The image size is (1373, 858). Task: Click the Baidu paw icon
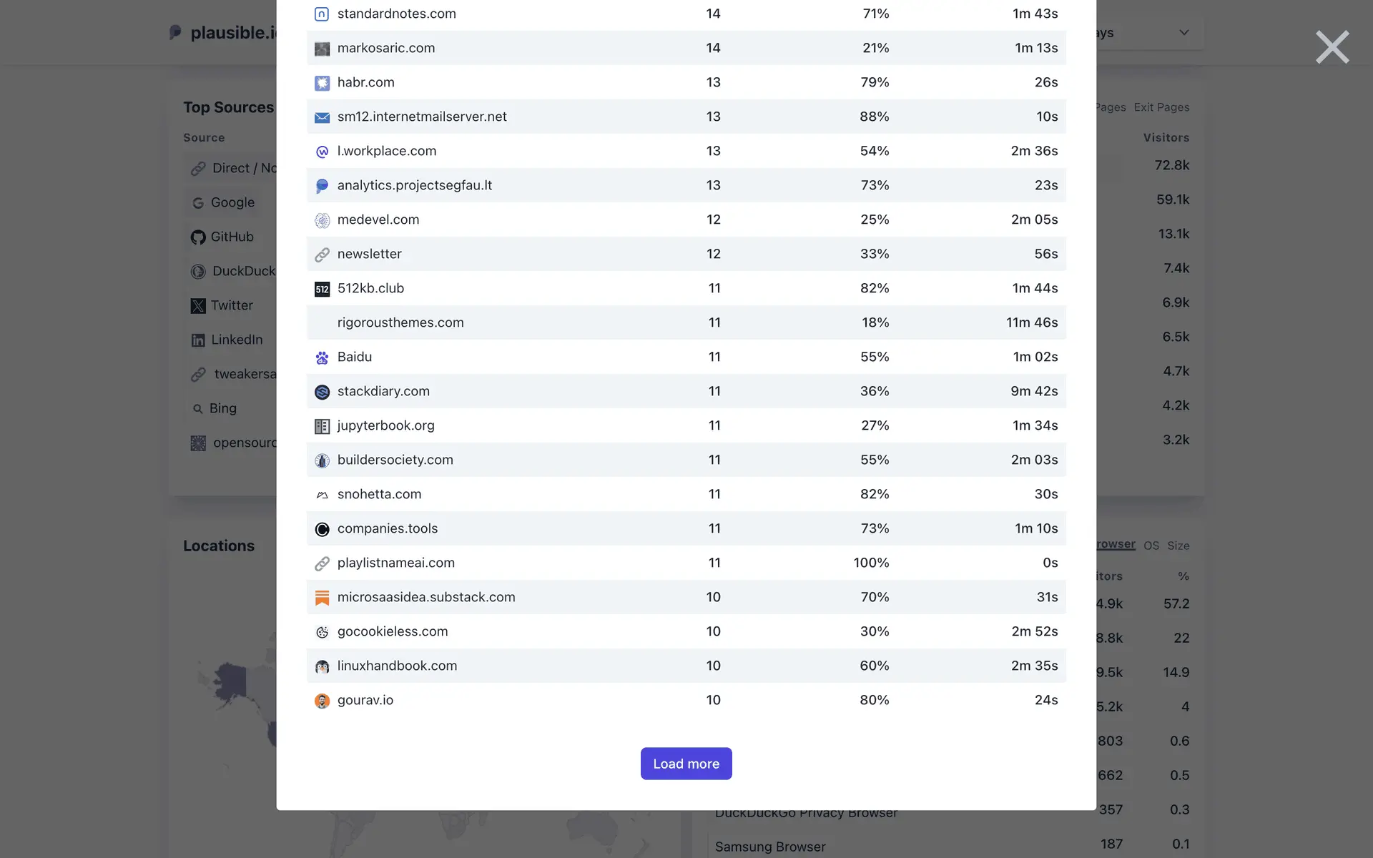click(x=322, y=357)
